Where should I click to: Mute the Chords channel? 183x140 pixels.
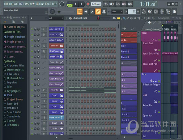click(x=32, y=90)
